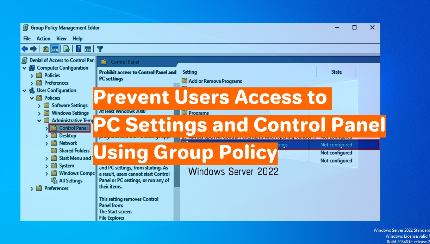The image size is (430, 244).
Task: Expand the Control Panel tree node
Action: [46, 128]
